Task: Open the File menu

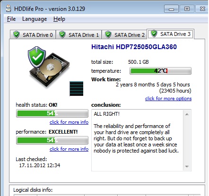Action: [11, 19]
